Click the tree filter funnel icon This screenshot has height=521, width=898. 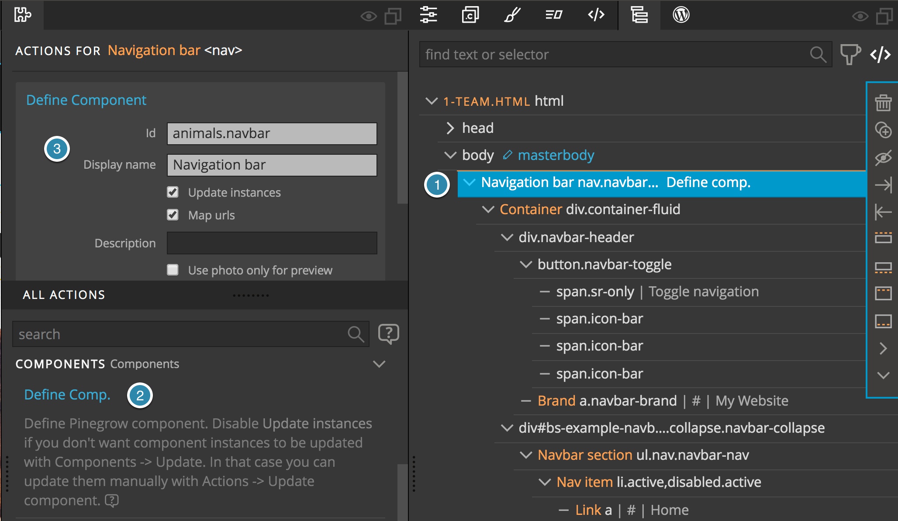coord(850,55)
